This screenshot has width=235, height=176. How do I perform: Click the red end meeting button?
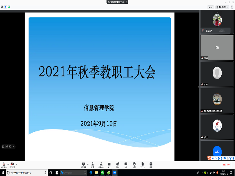pos(226,165)
